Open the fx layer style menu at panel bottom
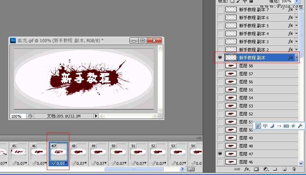This screenshot has height=175, width=306. point(247,169)
